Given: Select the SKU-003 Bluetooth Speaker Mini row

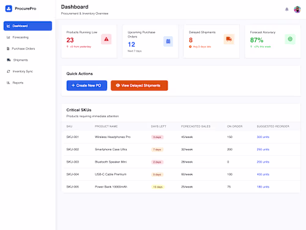Looking at the screenshot, I should [x=181, y=162].
